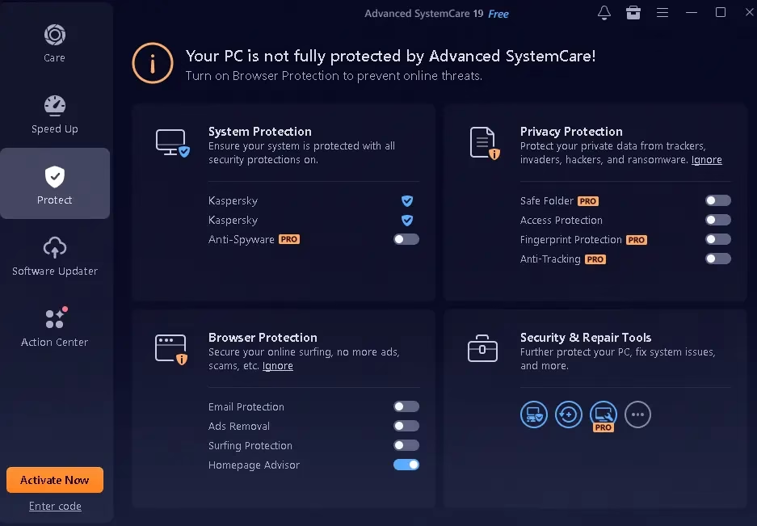
Task: Click 'Your PC is not fully protected' headline
Action: [390, 56]
